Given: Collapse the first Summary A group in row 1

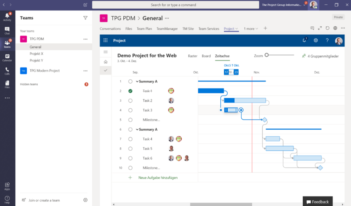Looking at the screenshot, I should point(137,82).
